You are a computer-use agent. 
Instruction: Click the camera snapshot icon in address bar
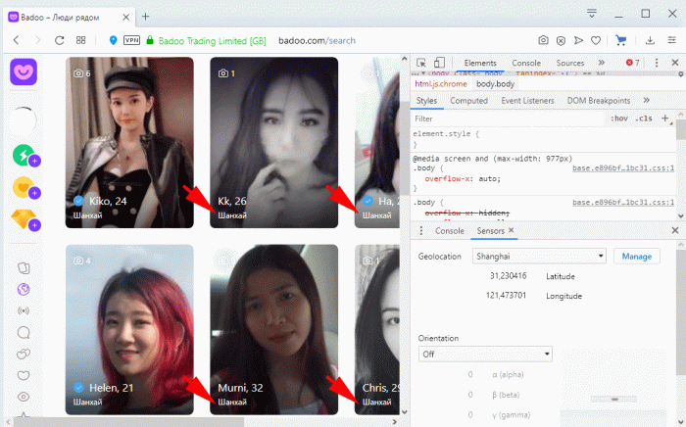[x=543, y=40]
